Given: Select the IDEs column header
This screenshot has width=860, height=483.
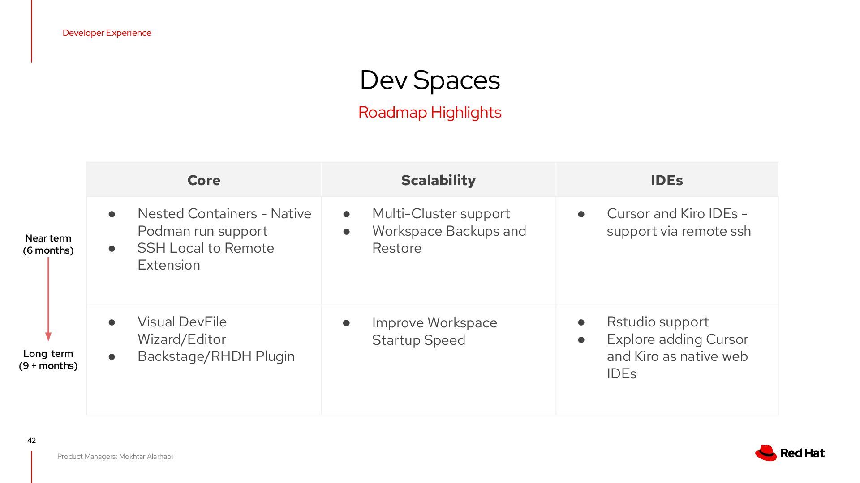Looking at the screenshot, I should 666,180.
